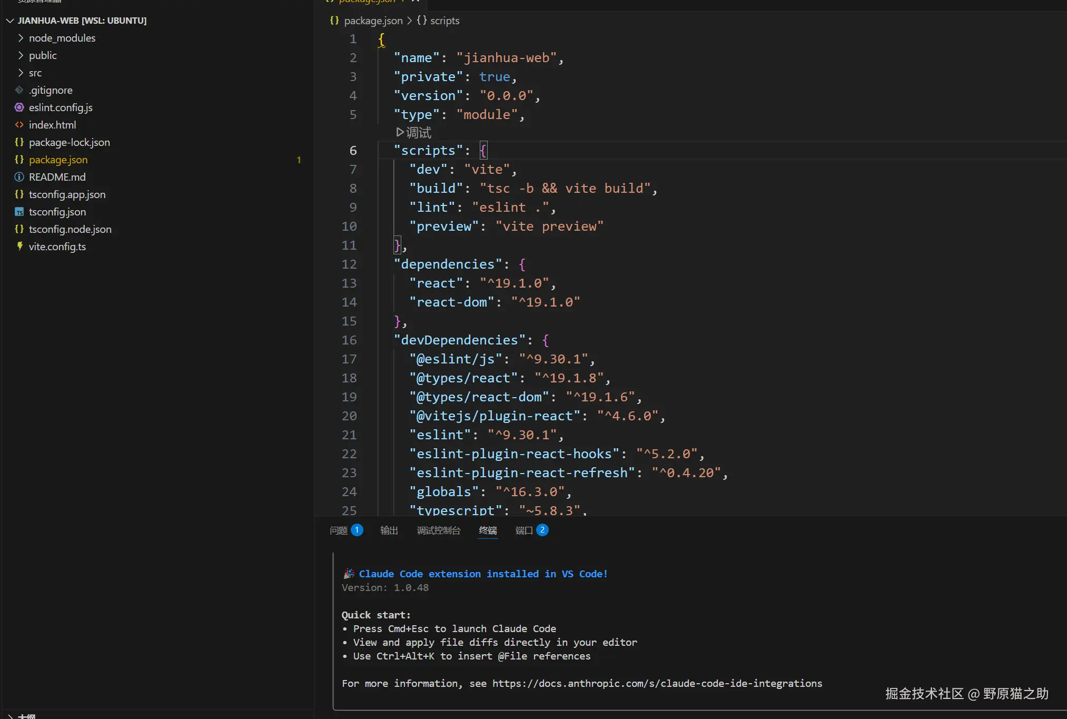Image resolution: width=1067 pixels, height=719 pixels.
Task: Select package.json in the file explorer
Action: click(58, 160)
